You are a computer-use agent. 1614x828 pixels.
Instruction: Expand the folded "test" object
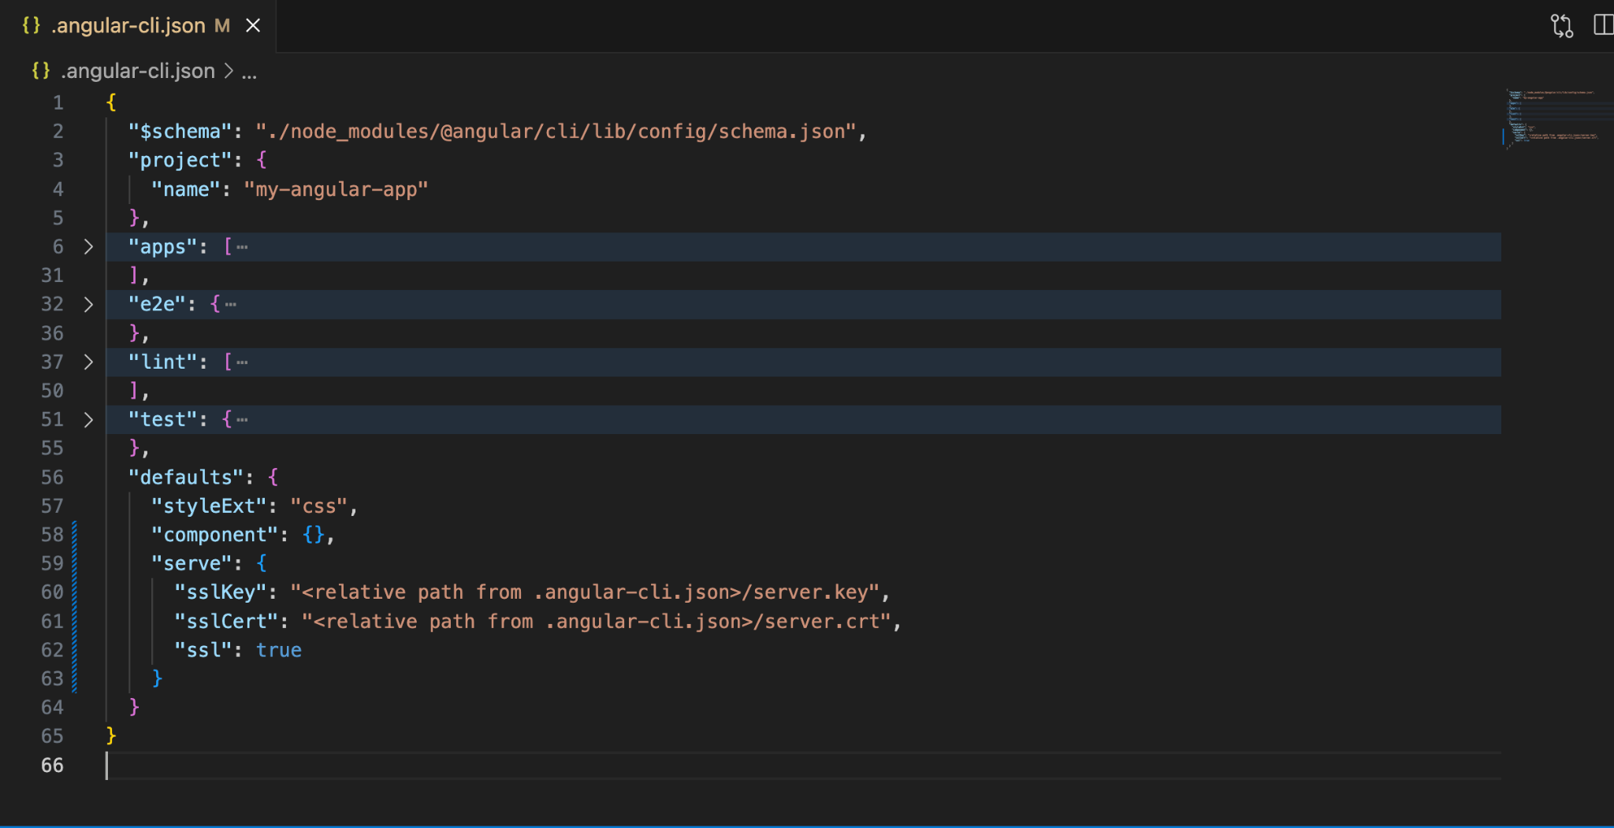click(88, 419)
